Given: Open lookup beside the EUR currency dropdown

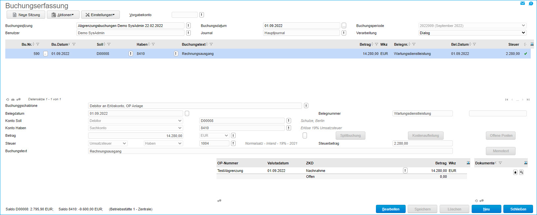Looking at the screenshot, I should [x=233, y=135].
